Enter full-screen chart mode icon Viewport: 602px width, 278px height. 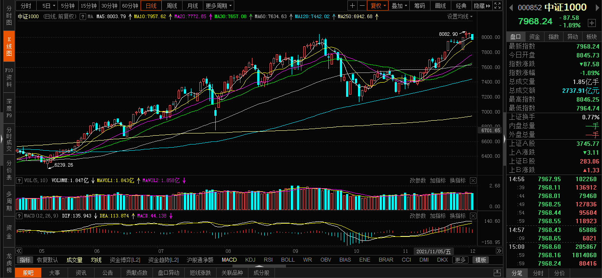(x=497, y=6)
